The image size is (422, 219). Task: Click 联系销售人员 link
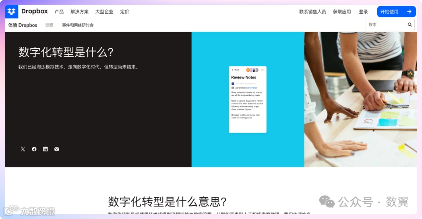coord(312,12)
